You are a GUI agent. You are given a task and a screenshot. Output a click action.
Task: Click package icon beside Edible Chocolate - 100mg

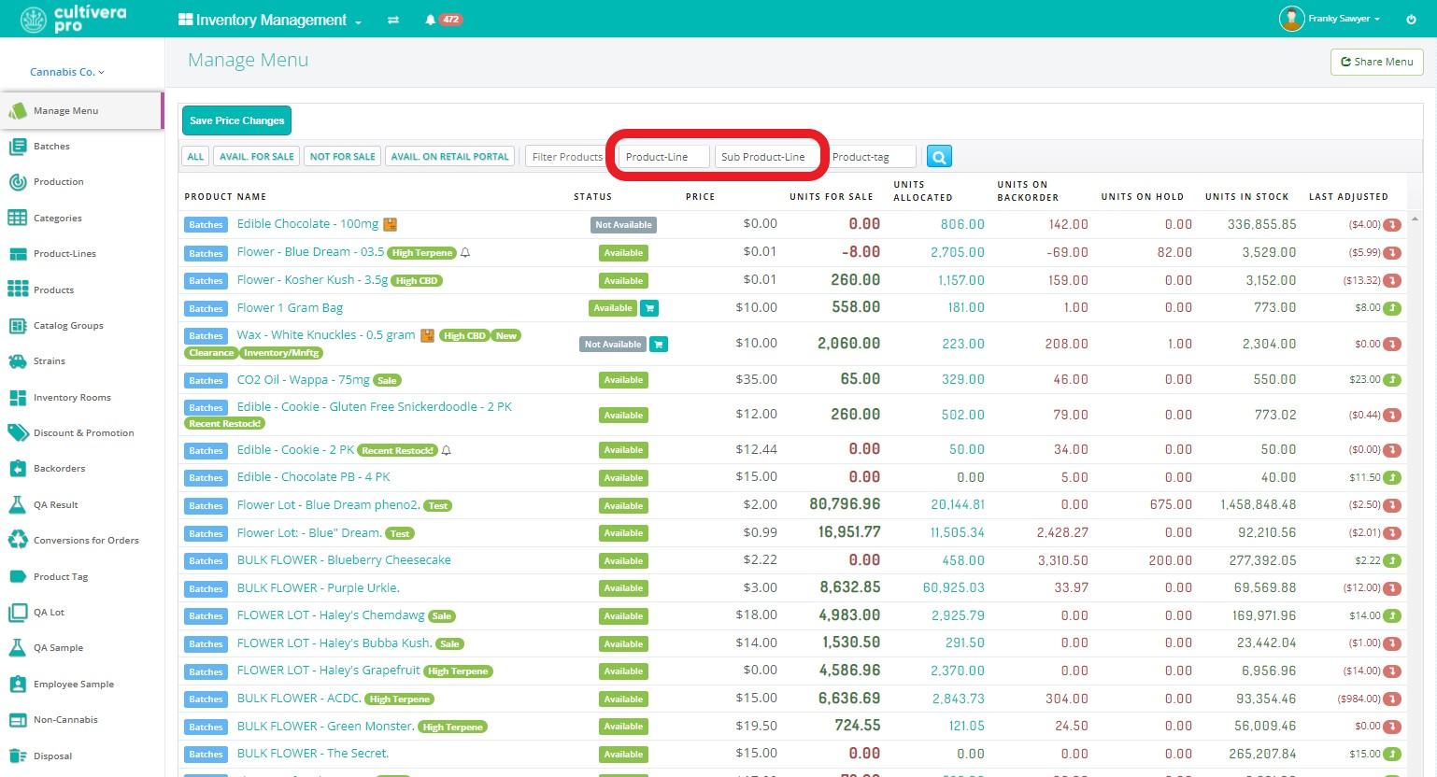coord(391,224)
